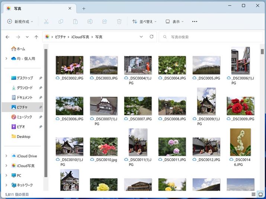This screenshot has width=266, height=199.
Task: Expand the PC tree node
Action: coord(6,175)
